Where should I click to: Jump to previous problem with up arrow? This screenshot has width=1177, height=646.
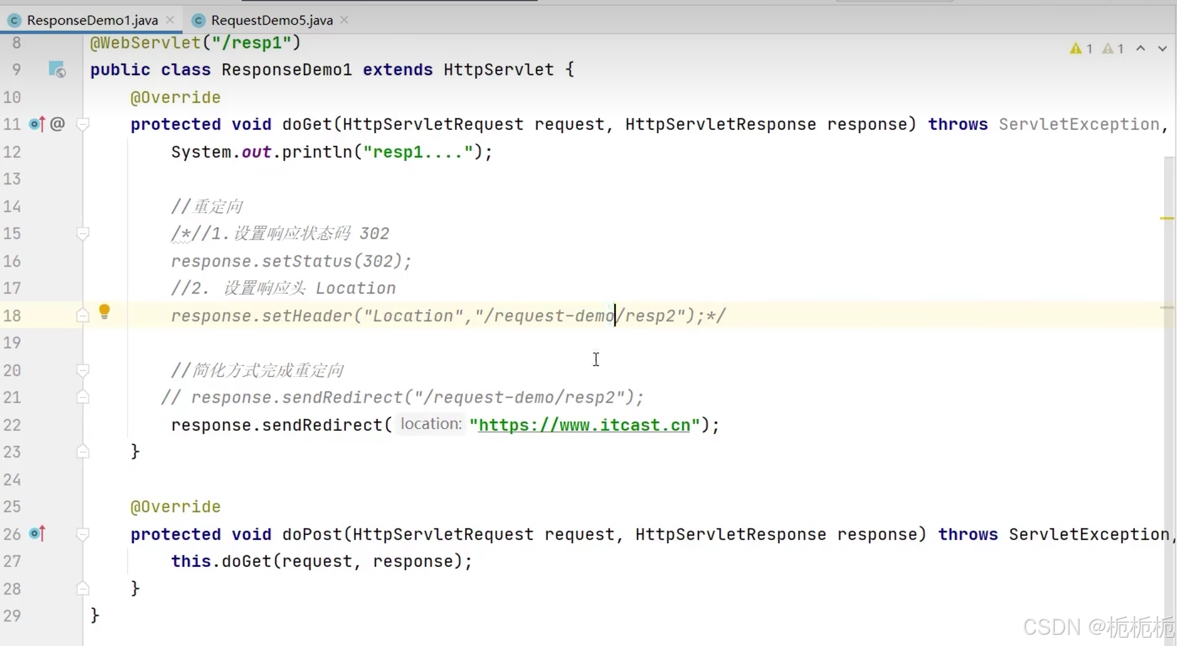pyautogui.click(x=1141, y=48)
